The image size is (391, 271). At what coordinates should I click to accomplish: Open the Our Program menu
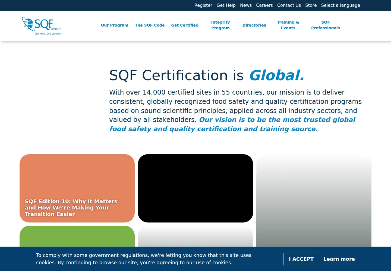click(x=115, y=25)
